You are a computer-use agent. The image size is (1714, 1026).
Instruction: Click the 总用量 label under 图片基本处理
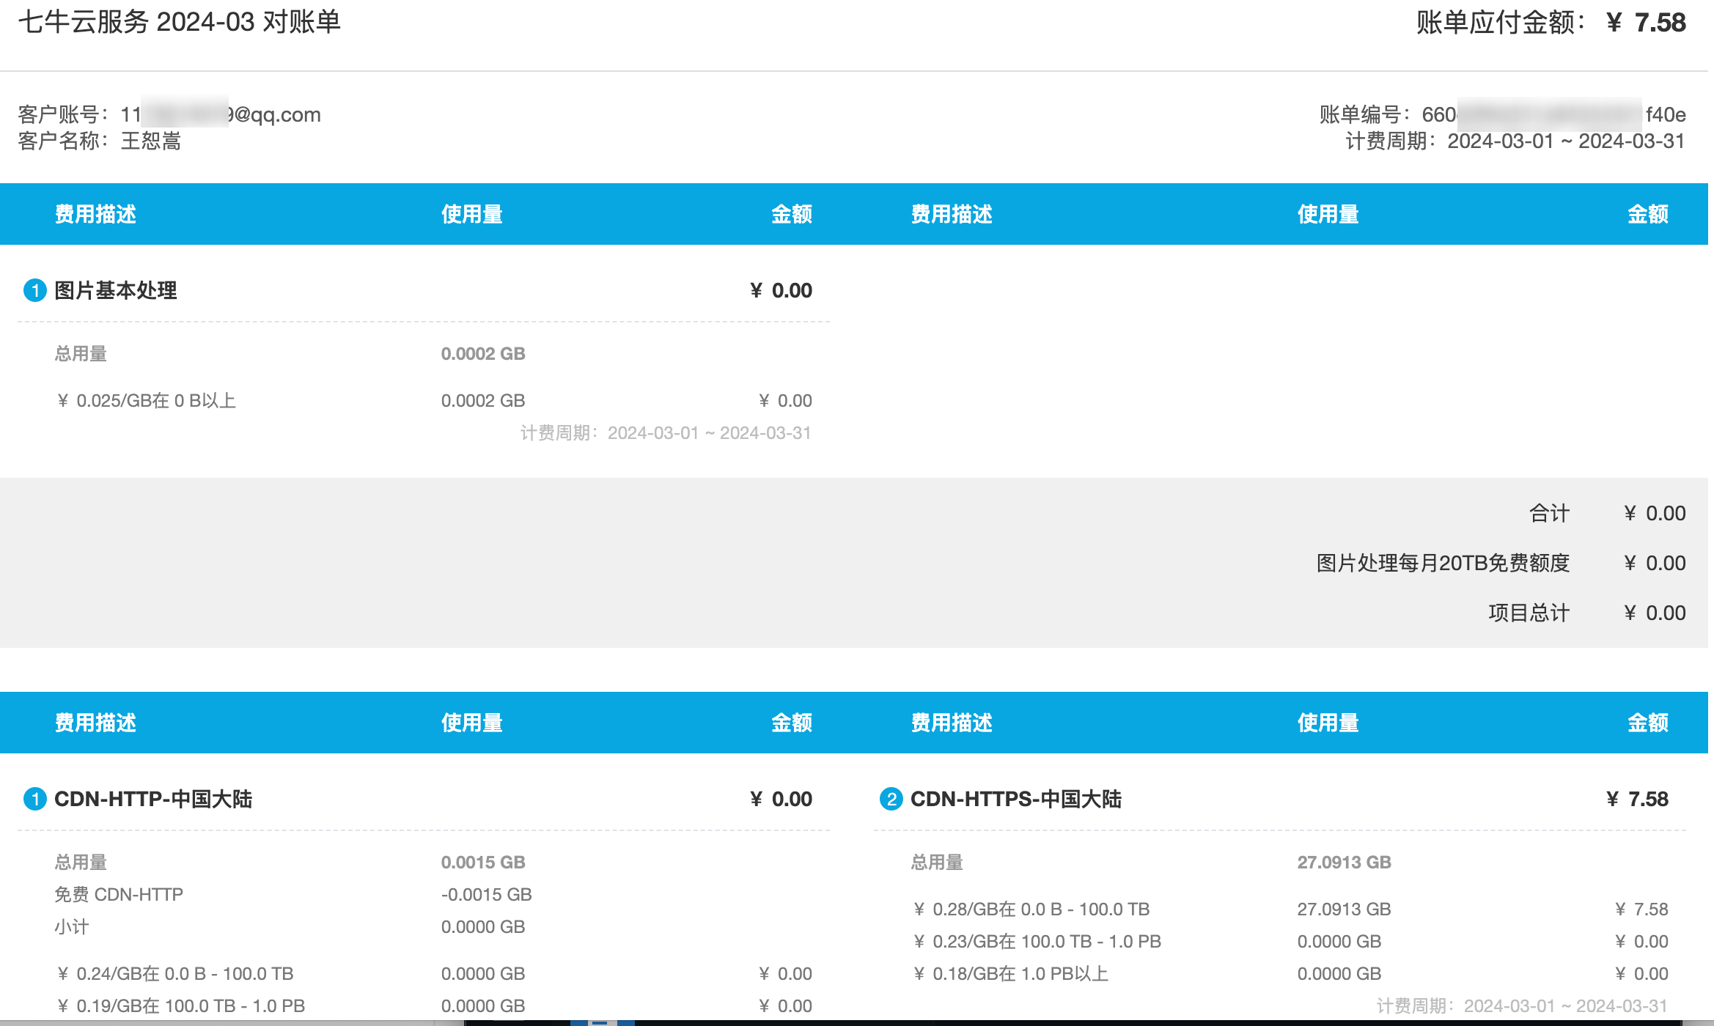[81, 354]
